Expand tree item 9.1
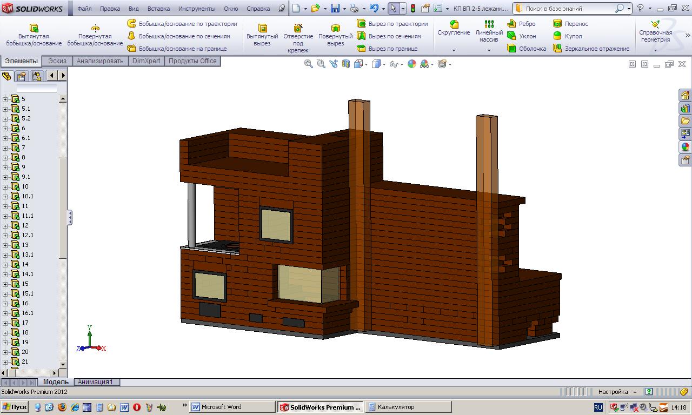692x415 pixels. click(x=5, y=177)
